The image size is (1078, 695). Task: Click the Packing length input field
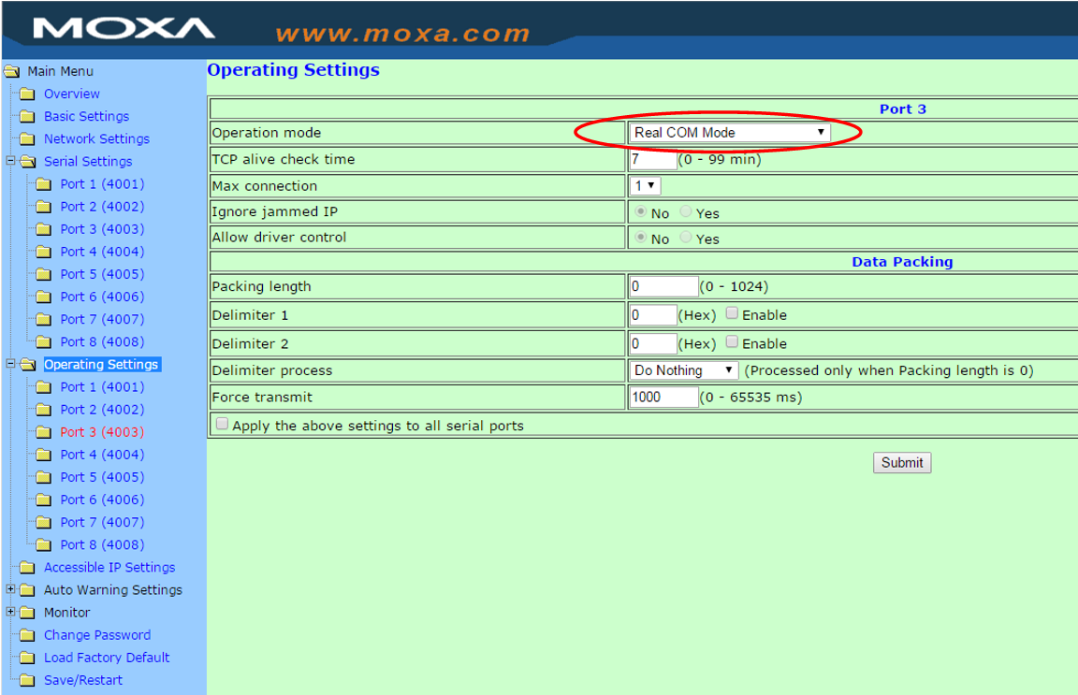point(664,286)
